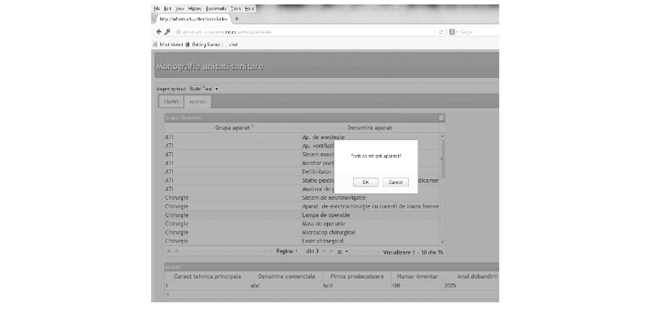
Task: Jump to the first page of the grid
Action: [x=265, y=252]
